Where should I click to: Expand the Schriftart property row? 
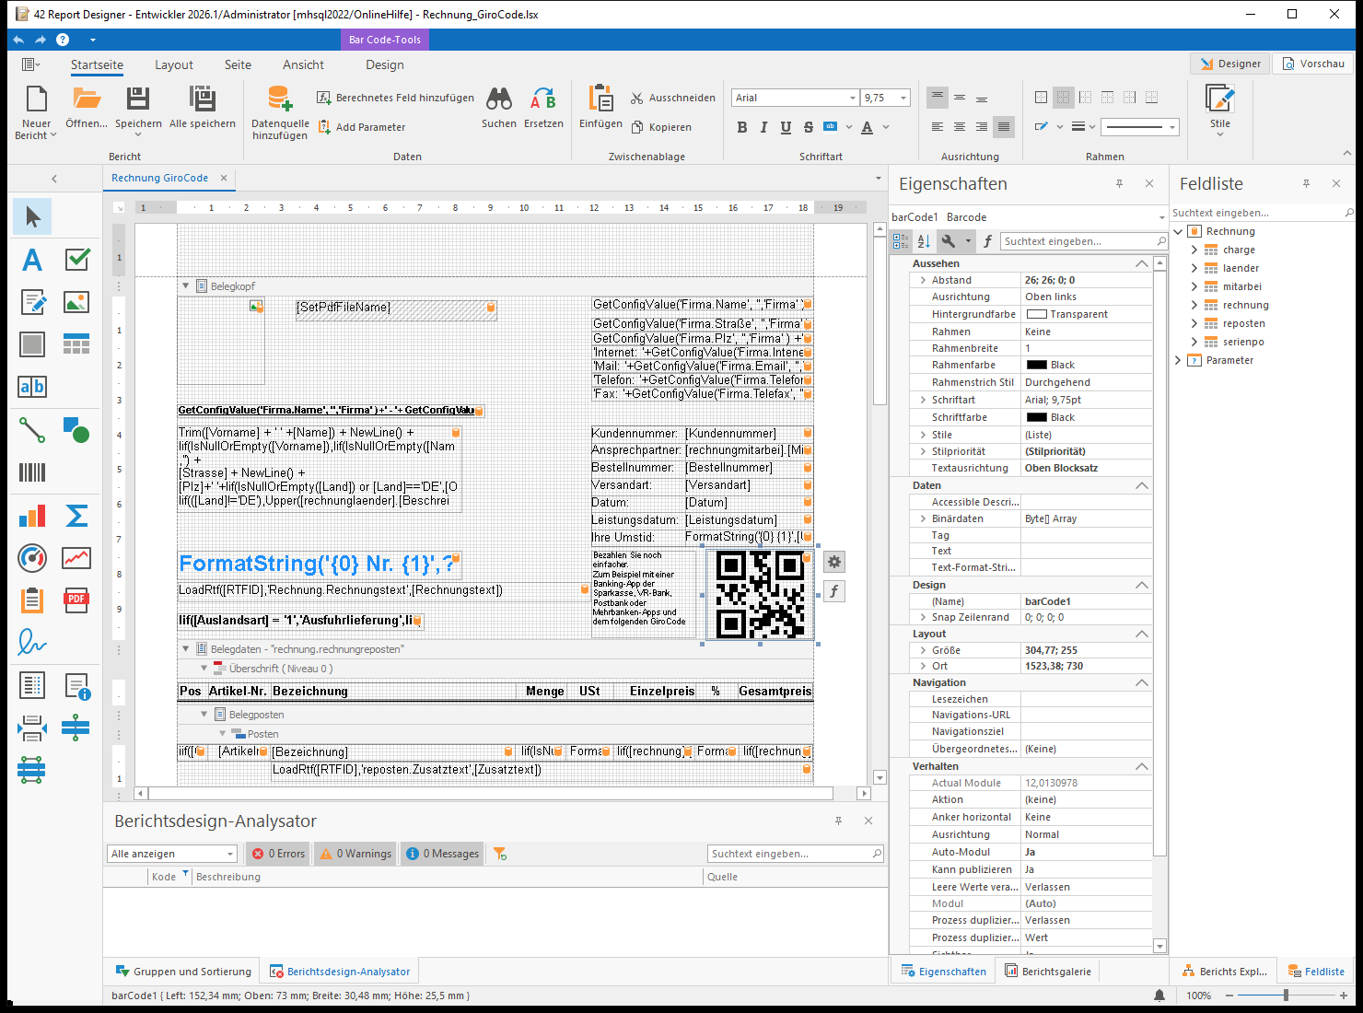[923, 400]
